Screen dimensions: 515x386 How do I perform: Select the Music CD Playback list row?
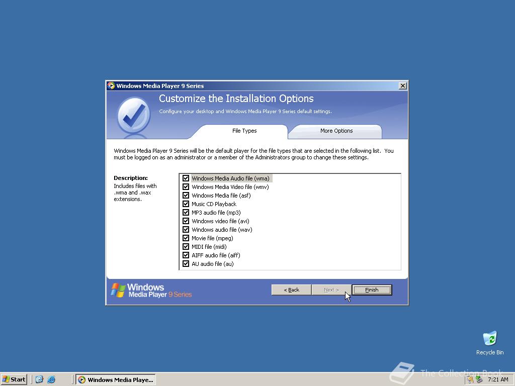tap(214, 204)
